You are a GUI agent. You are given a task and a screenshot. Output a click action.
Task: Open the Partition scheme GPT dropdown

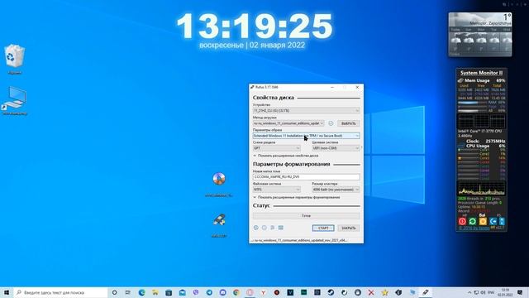click(277, 148)
